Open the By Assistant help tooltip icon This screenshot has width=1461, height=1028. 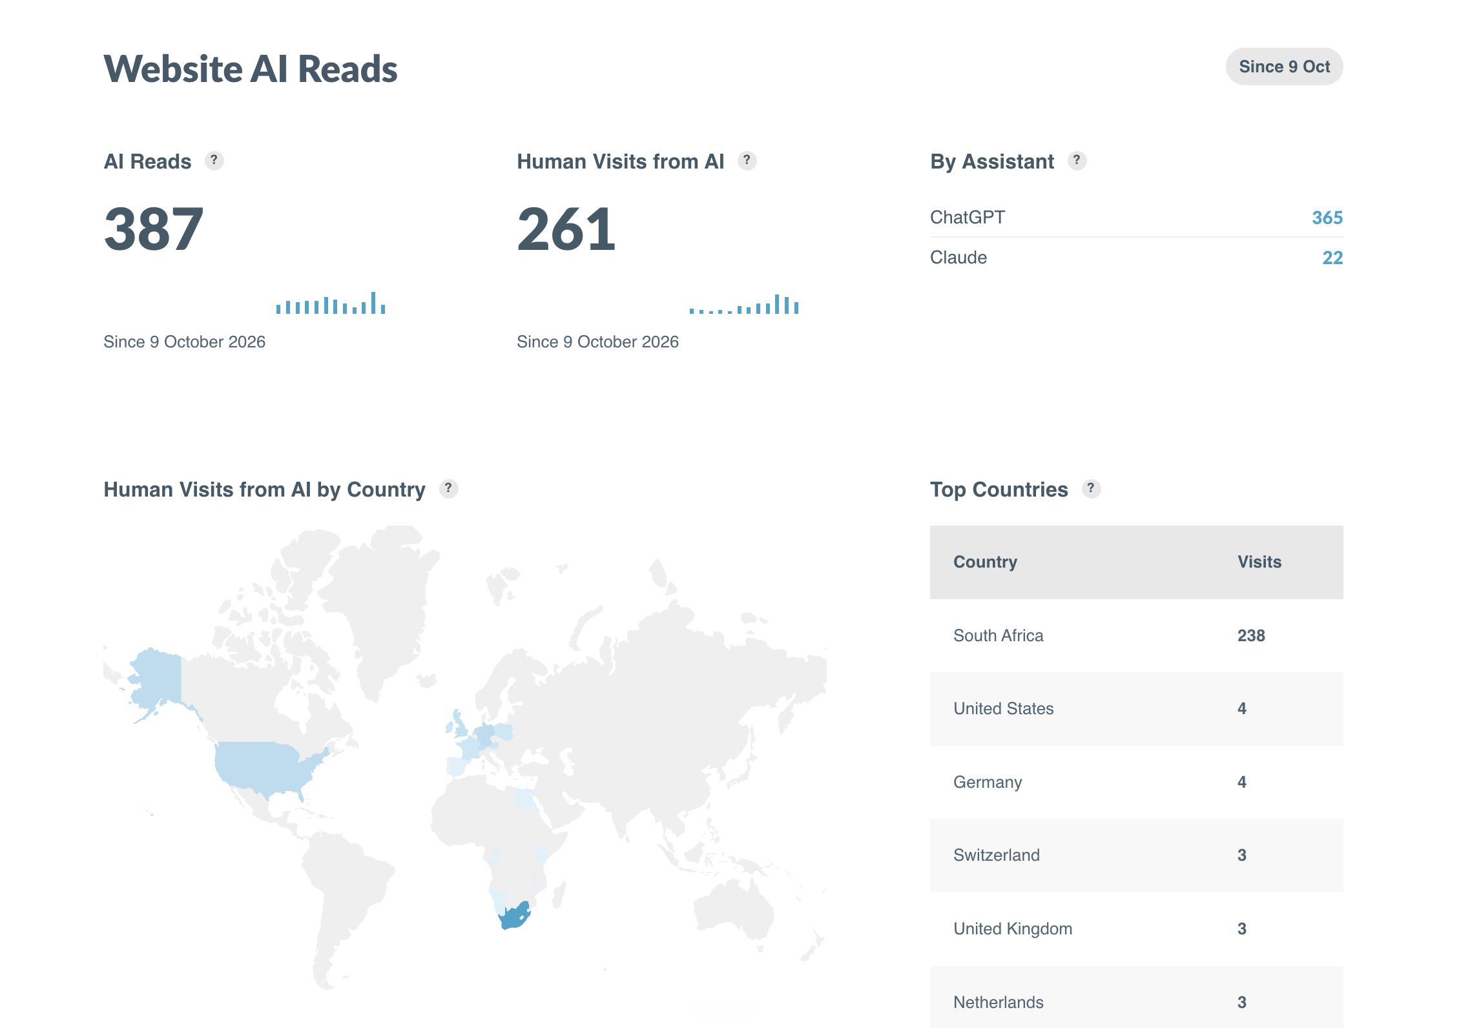(1077, 161)
